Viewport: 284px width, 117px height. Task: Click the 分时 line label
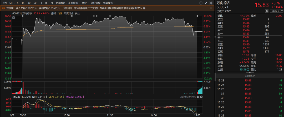point(53,13)
